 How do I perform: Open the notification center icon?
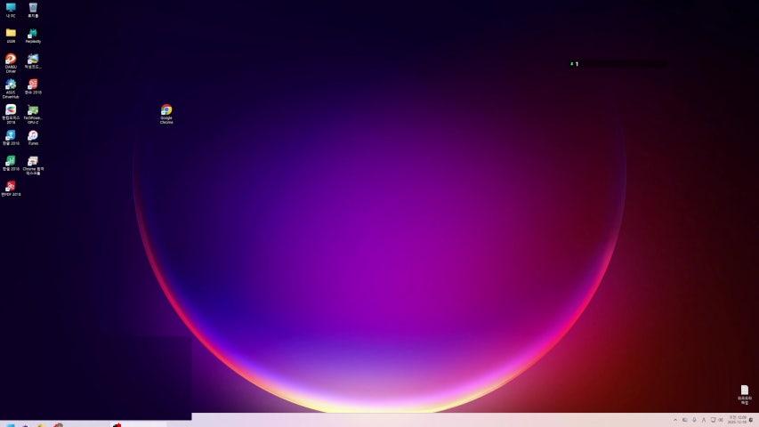(751, 420)
